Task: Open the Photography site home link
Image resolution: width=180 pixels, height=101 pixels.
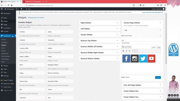Action: (9, 9)
